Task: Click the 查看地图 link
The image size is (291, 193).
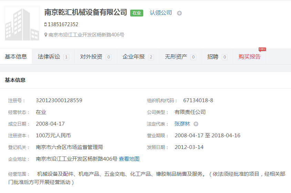Action: (129, 159)
